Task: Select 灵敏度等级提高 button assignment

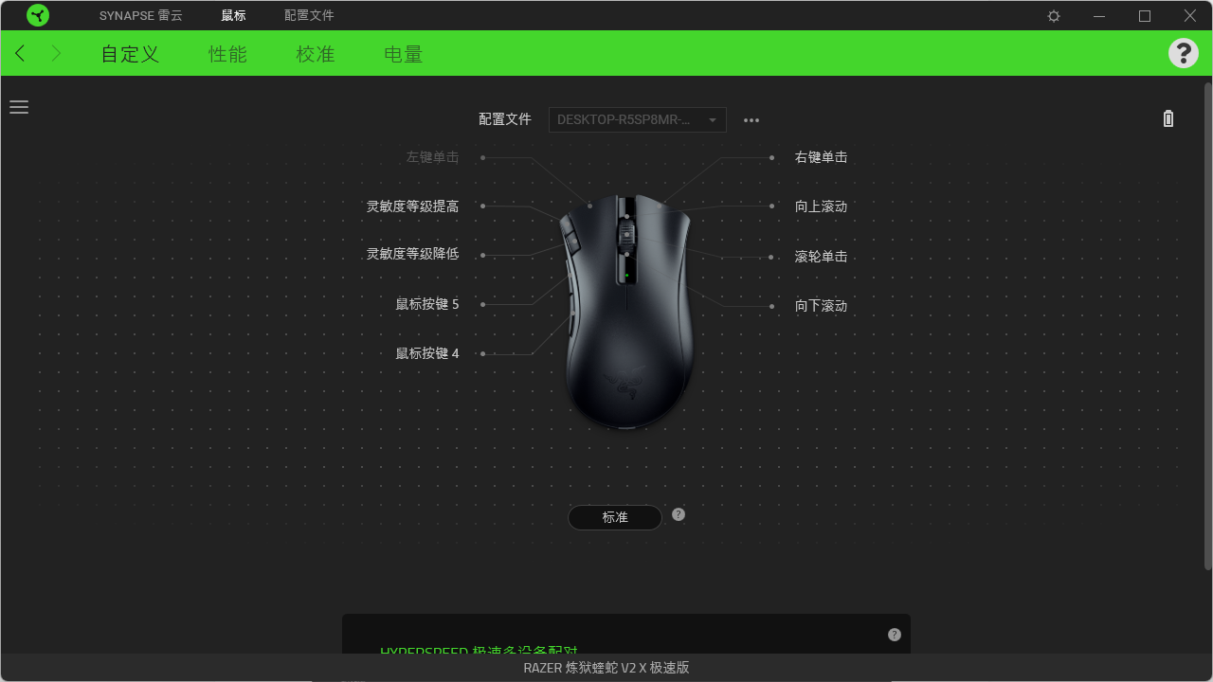Action: pyautogui.click(x=413, y=206)
